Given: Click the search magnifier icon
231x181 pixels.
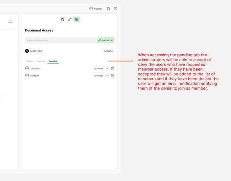Looking at the screenshot, I should [x=10, y=22].
